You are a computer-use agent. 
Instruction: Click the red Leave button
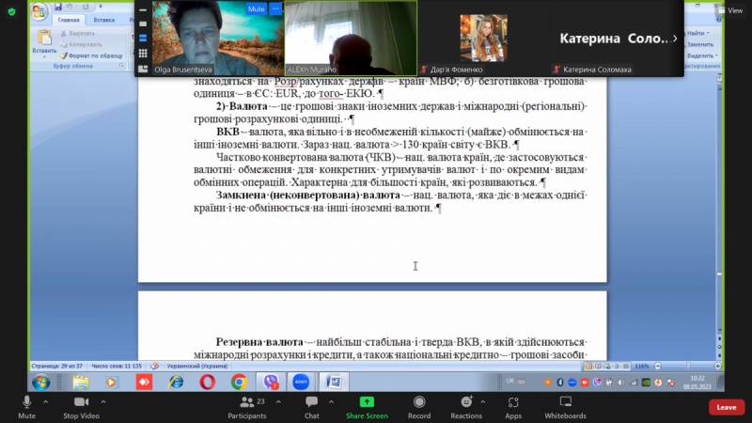pos(726,407)
